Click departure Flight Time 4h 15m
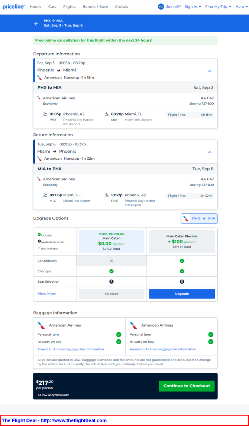249x426 pixels. click(x=190, y=115)
